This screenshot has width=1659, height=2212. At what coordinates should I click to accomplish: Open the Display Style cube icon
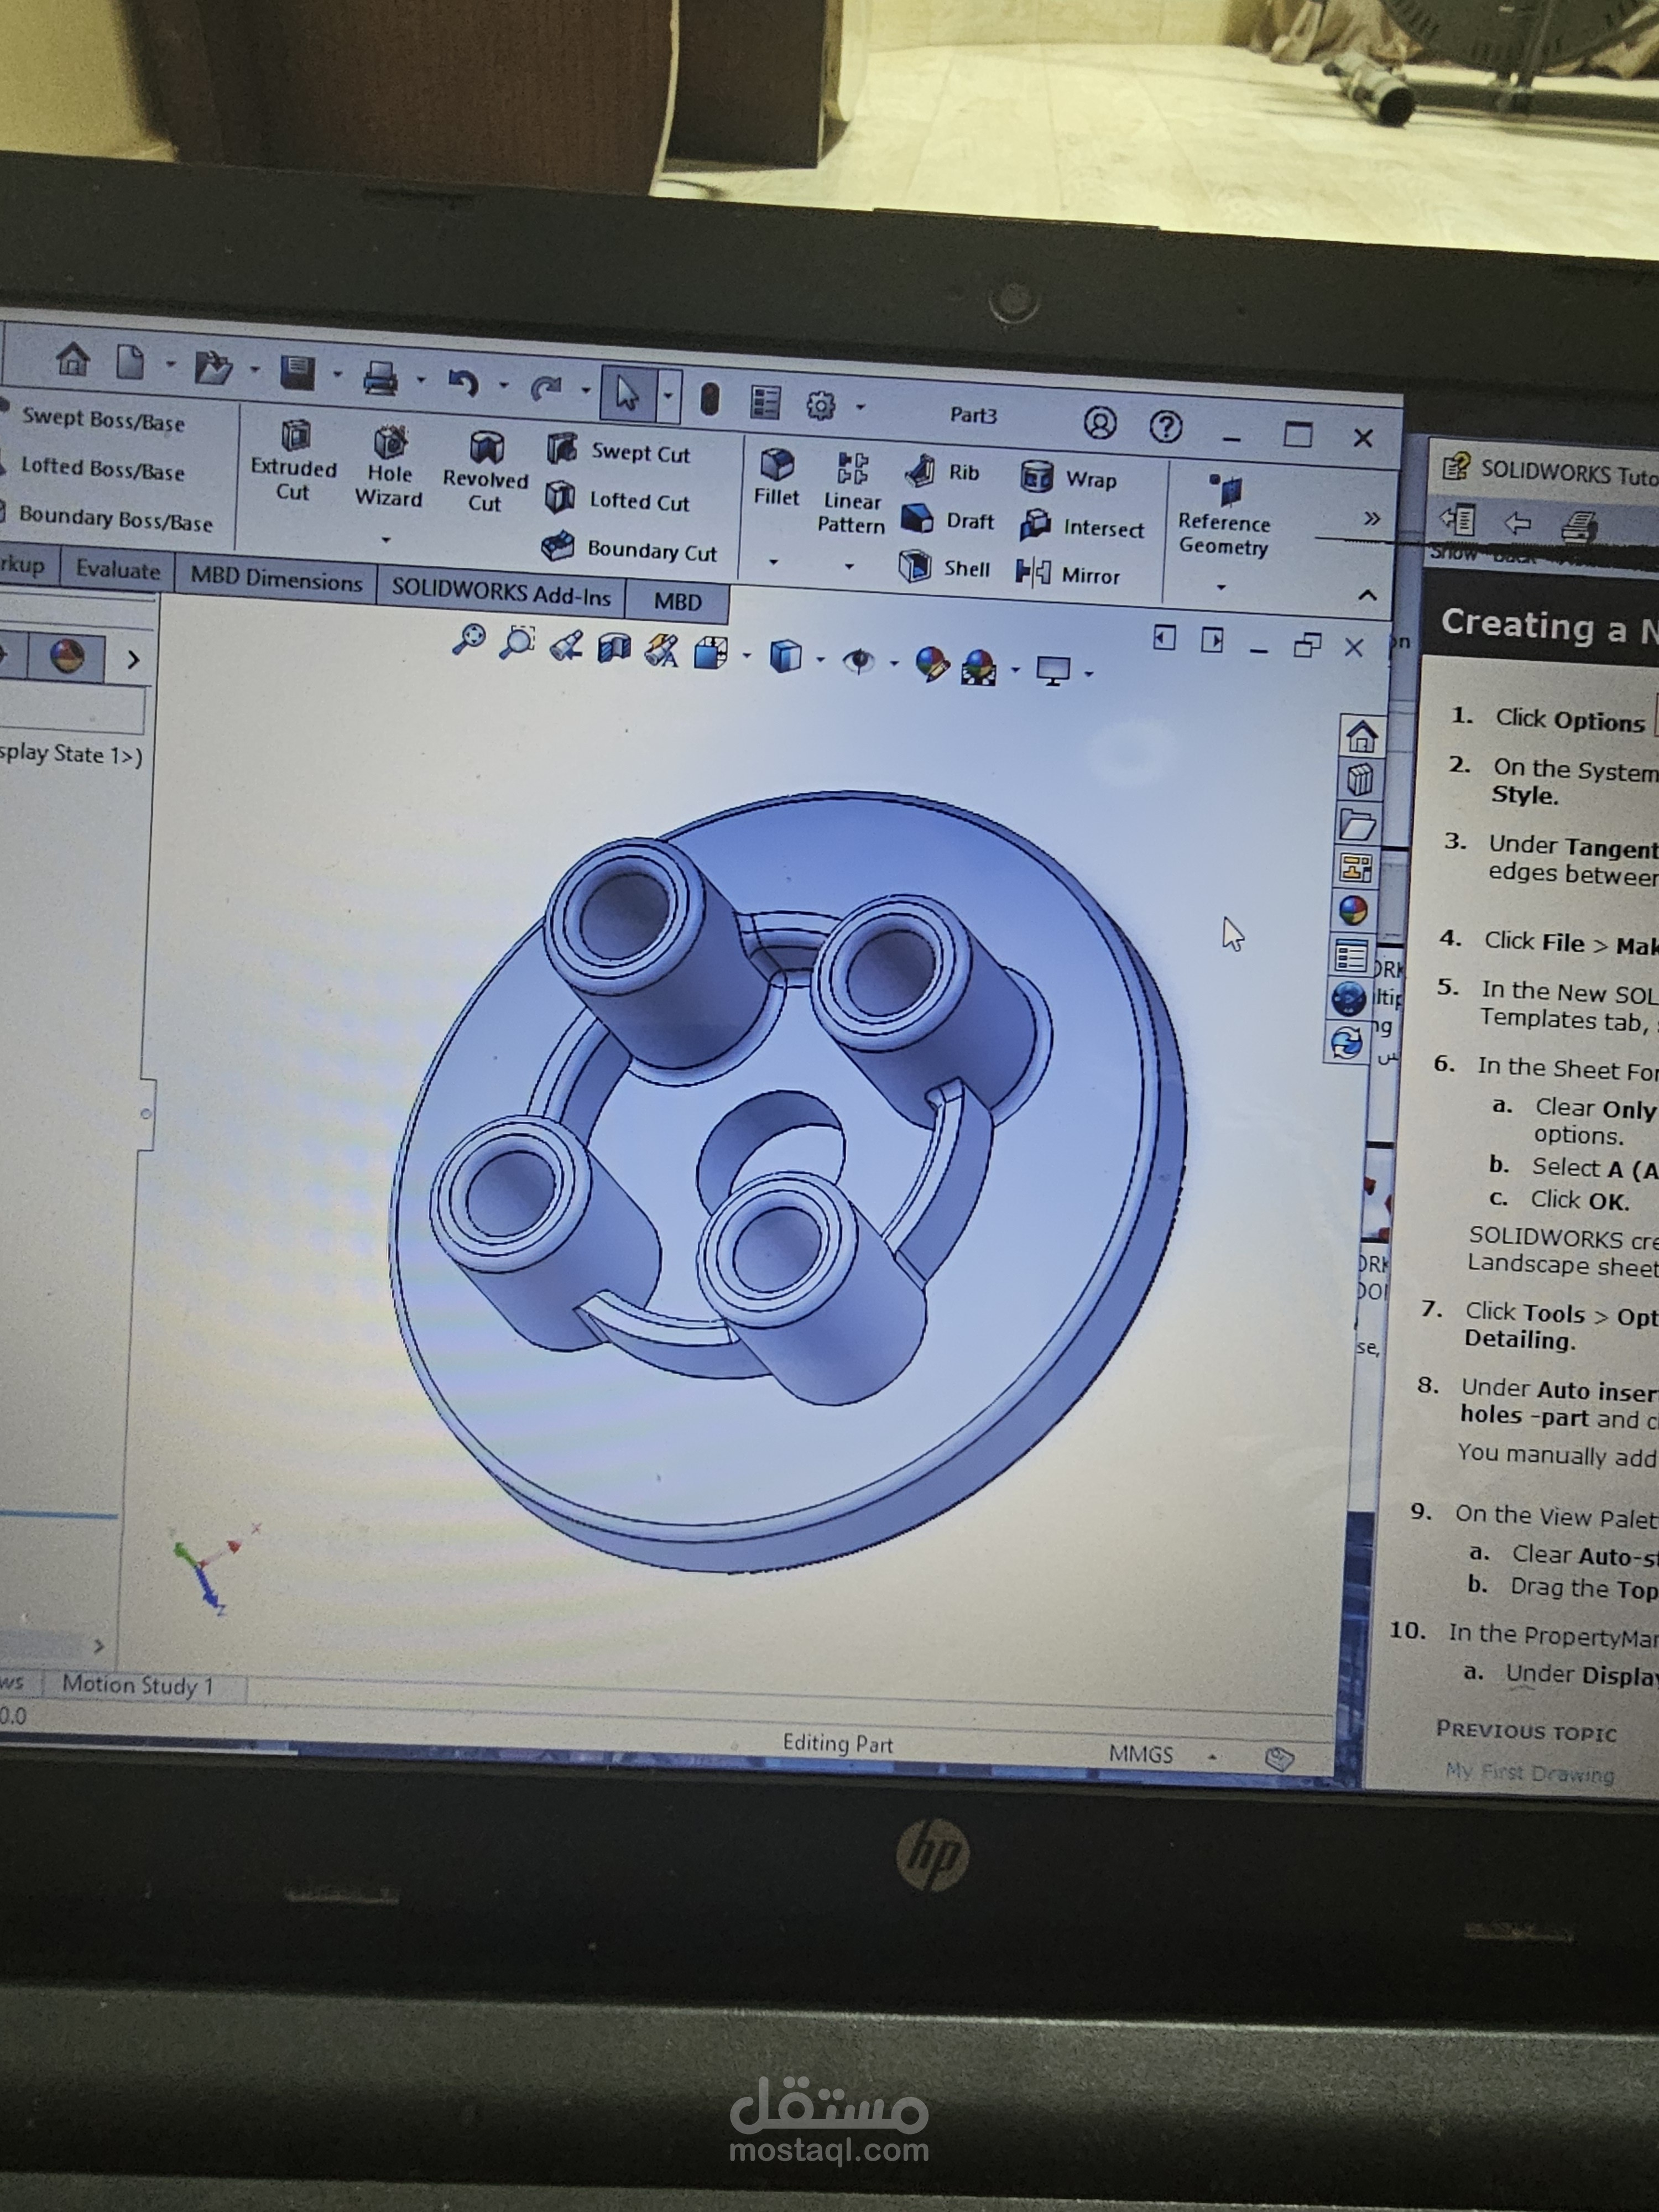(785, 657)
